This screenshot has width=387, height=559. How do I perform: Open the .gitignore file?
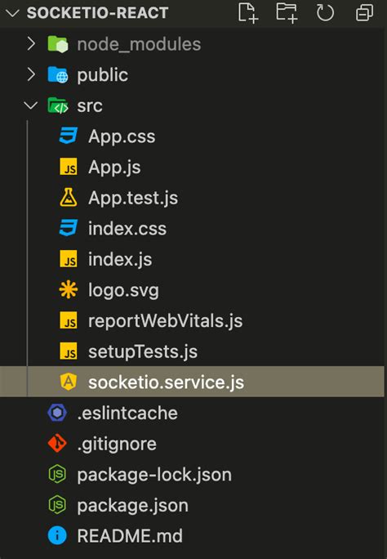[117, 445]
